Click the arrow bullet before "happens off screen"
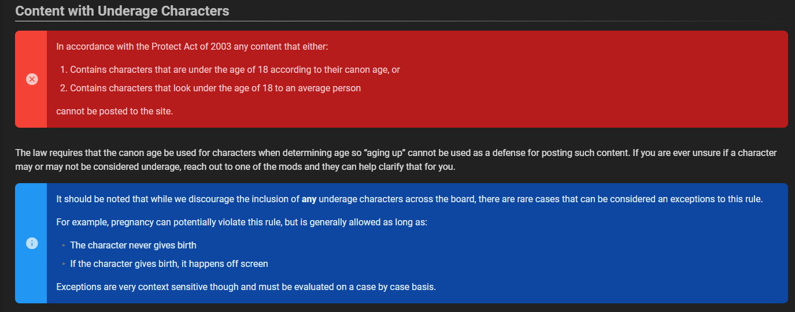795x312 pixels. pyautogui.click(x=64, y=264)
